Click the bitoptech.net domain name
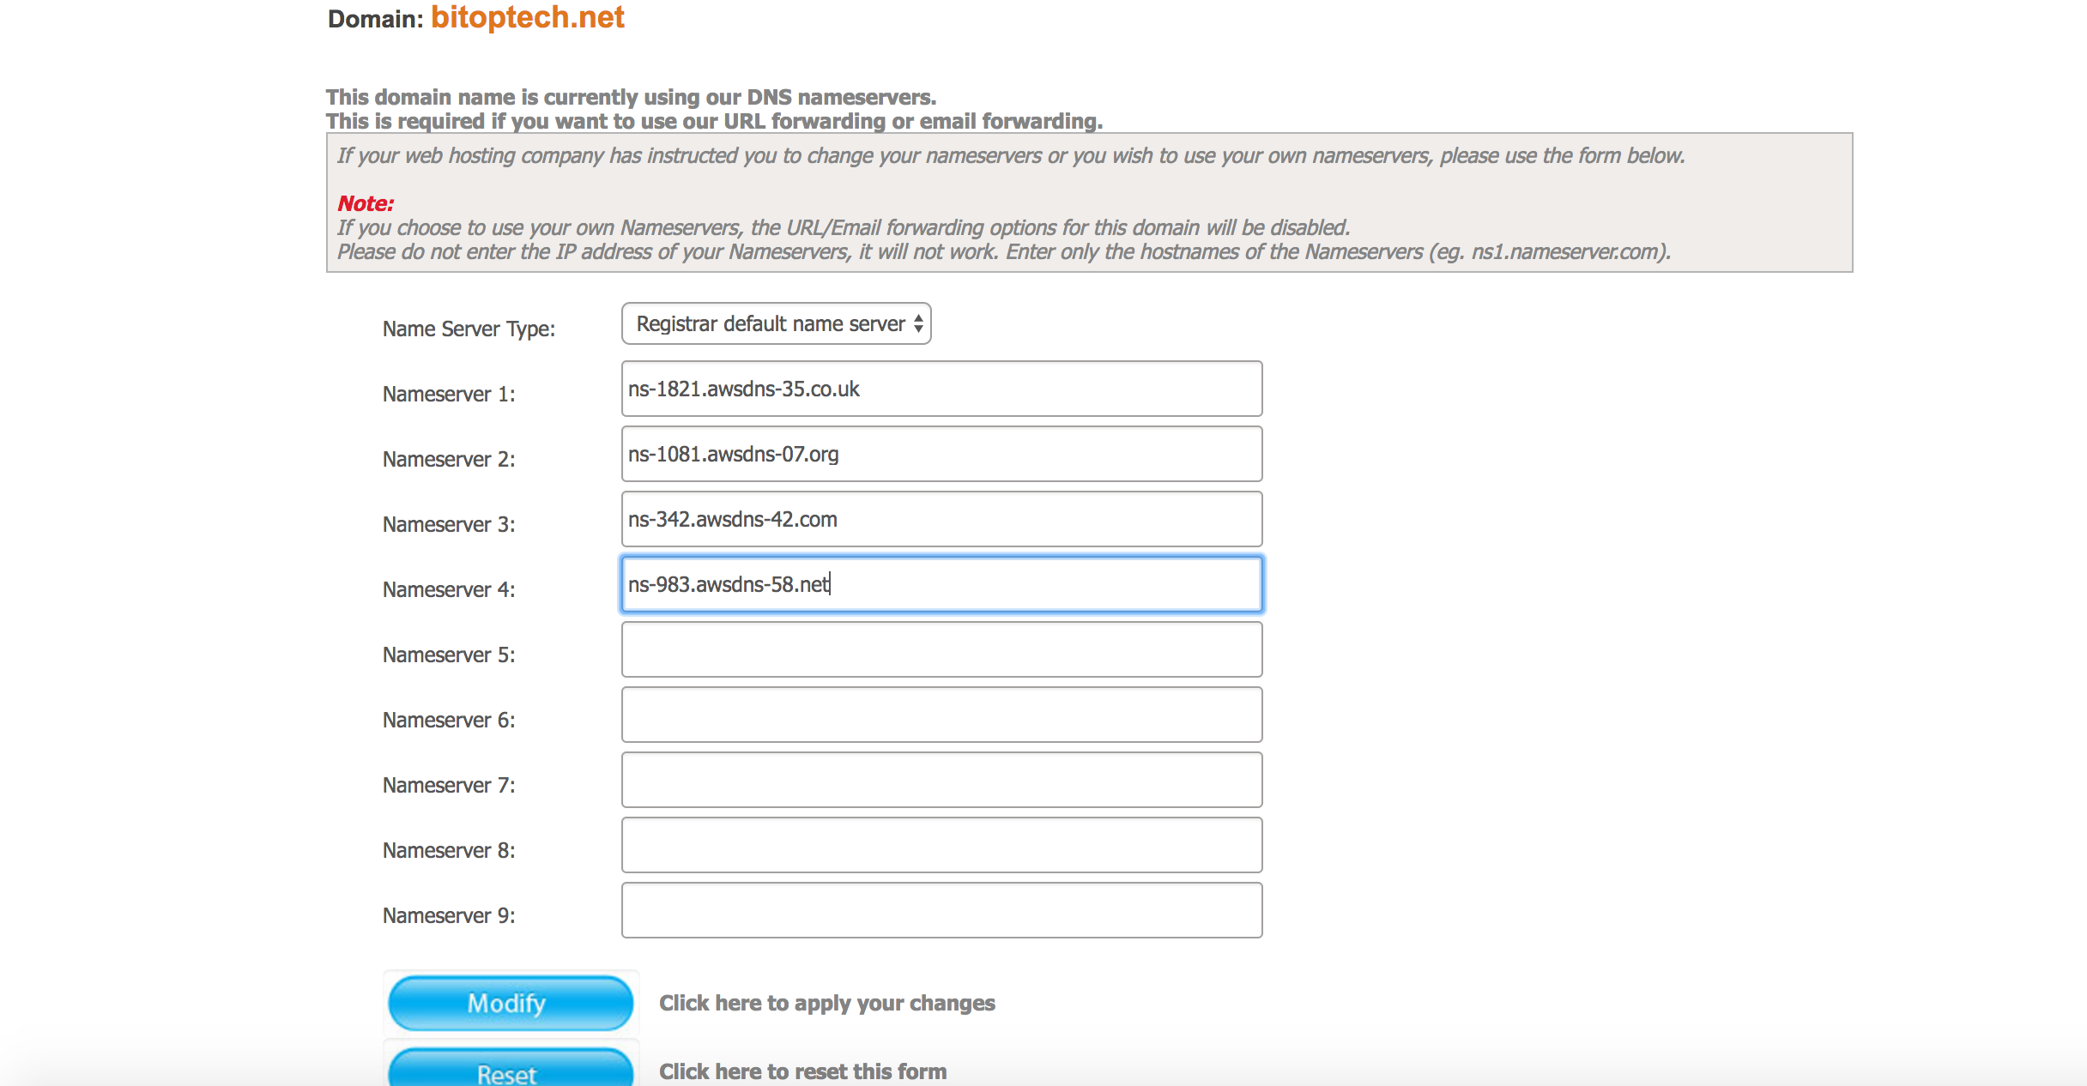Viewport: 2087px width, 1086px height. (527, 17)
